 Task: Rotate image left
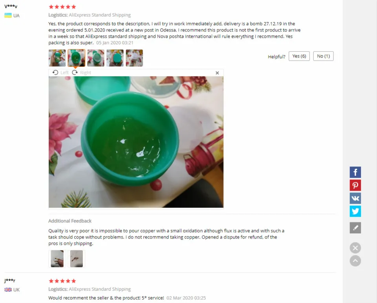(60, 72)
